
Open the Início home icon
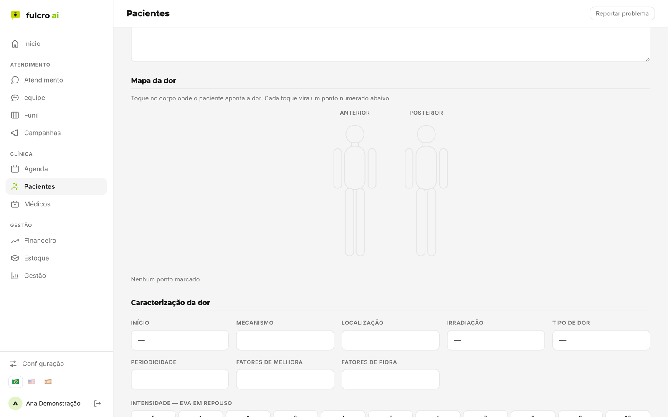point(15,44)
